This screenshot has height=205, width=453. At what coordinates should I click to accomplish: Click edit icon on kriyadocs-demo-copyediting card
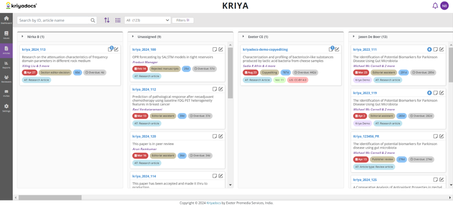(337, 49)
